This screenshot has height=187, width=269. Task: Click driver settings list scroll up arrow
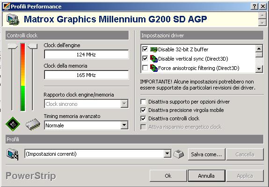tap(259, 48)
